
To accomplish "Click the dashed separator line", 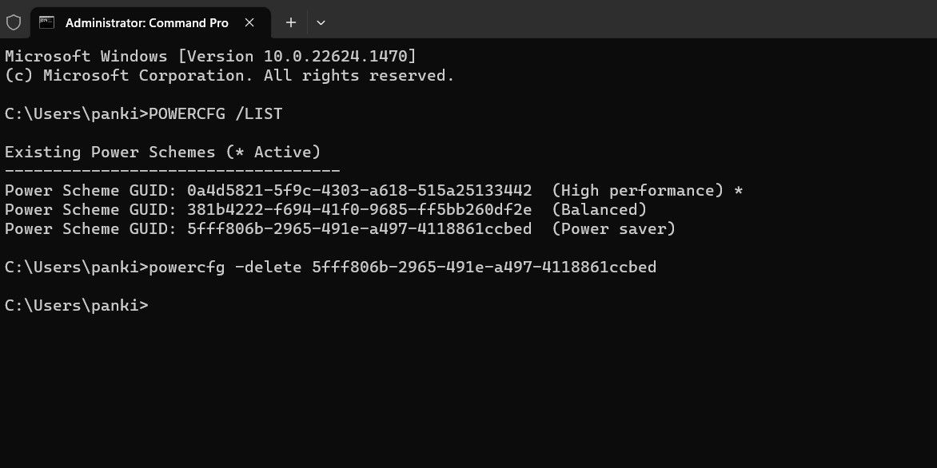I will [x=170, y=169].
